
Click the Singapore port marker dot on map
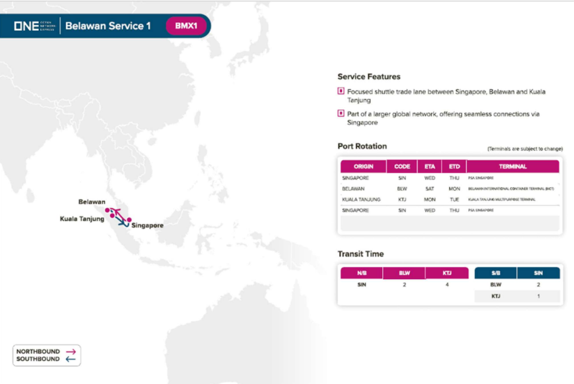click(x=129, y=220)
